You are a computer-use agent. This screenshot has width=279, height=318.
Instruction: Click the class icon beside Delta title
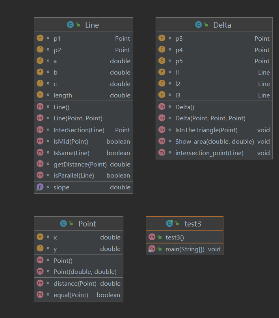coord(198,25)
